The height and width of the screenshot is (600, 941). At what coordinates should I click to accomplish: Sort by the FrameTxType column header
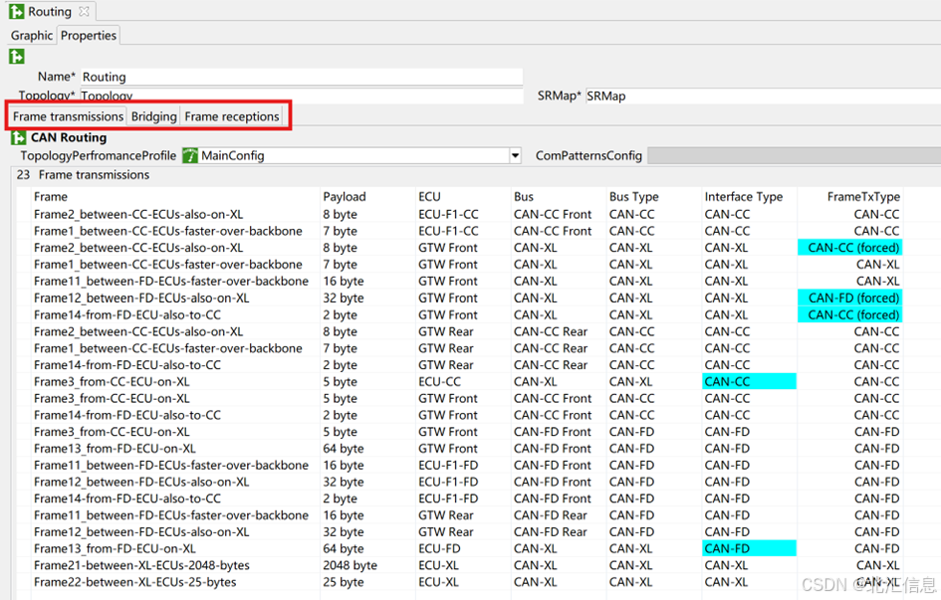[x=849, y=197]
